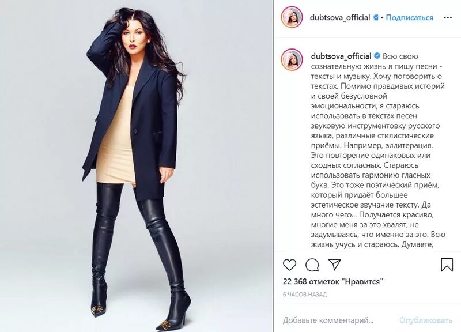Open dubtsova_official username in caption

coord(341,56)
